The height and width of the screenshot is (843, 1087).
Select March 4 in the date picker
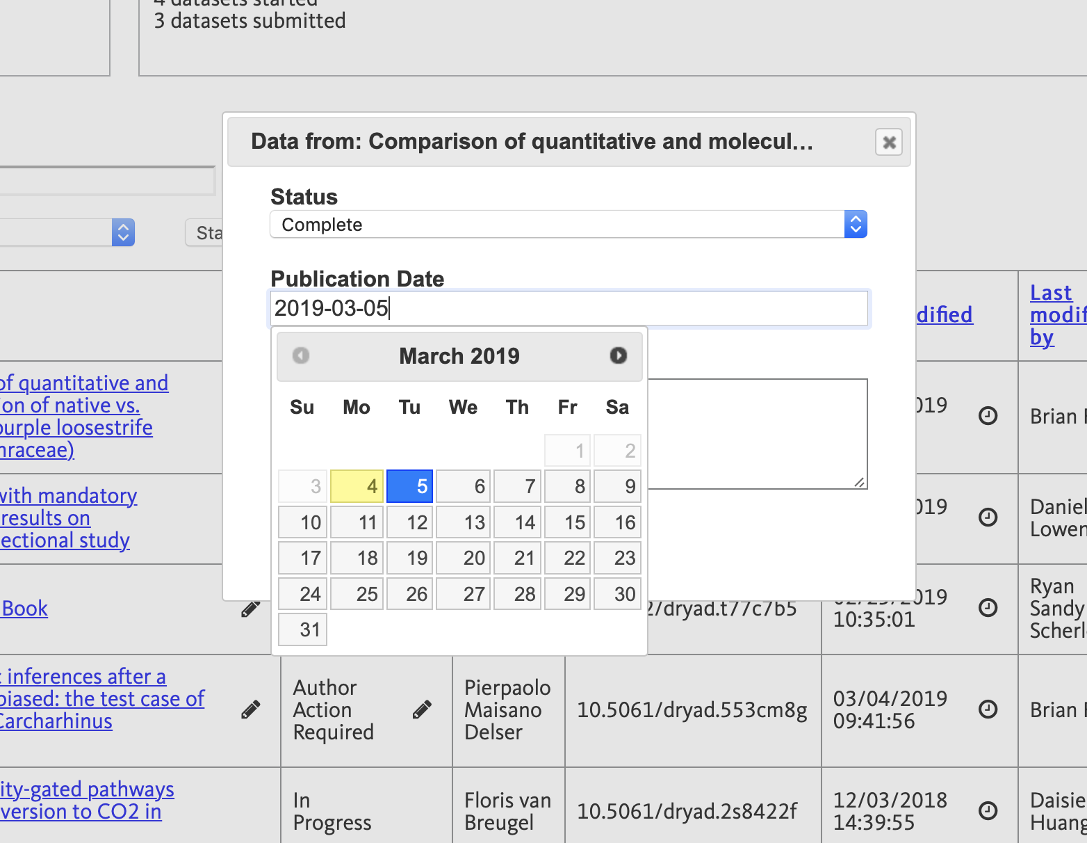click(357, 486)
